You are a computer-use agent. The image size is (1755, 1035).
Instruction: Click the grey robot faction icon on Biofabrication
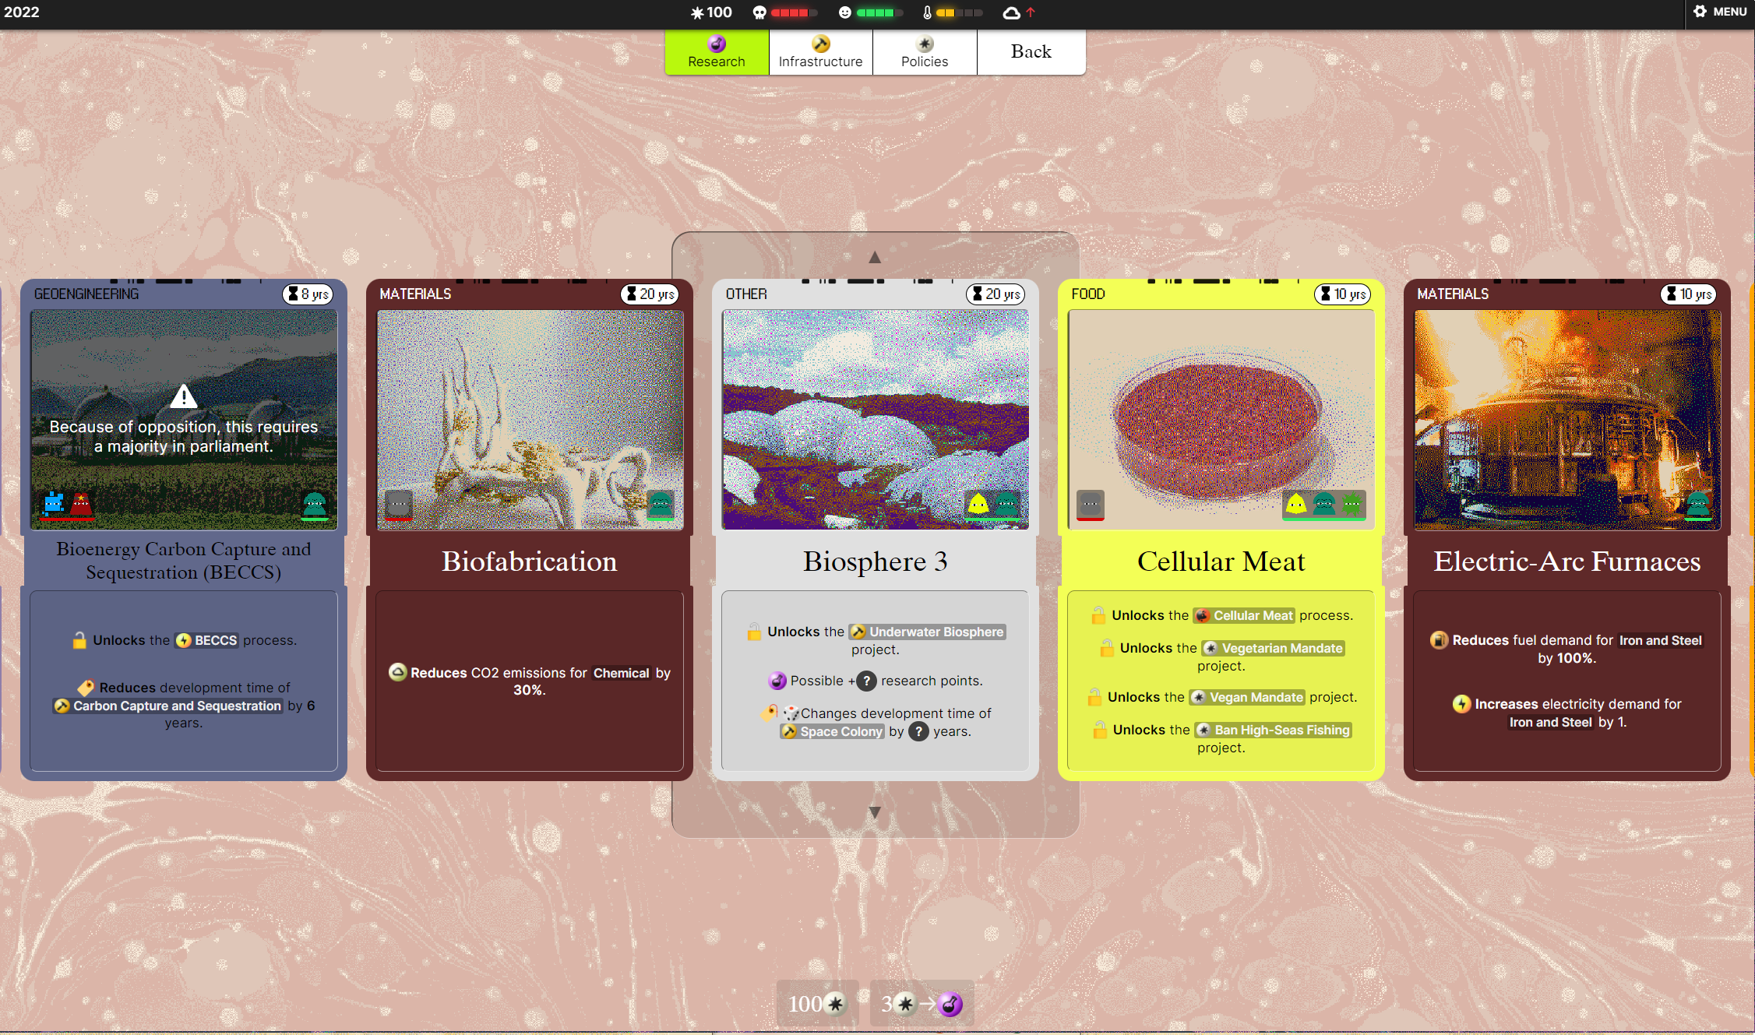(x=398, y=504)
